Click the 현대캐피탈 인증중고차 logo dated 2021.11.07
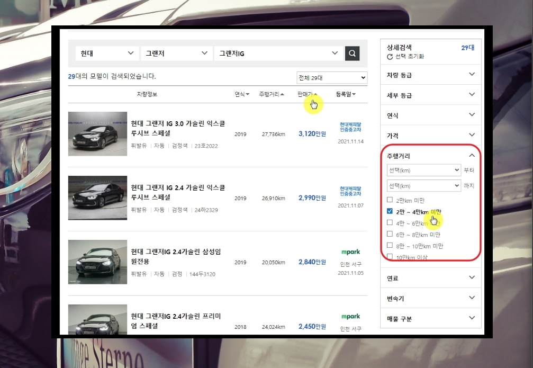533x368 pixels. [350, 191]
